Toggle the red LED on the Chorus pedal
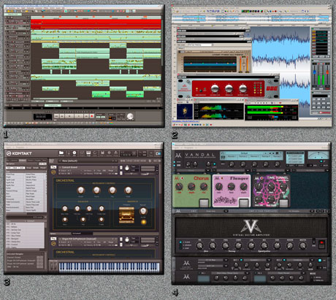336x300 pixels. (x=182, y=178)
